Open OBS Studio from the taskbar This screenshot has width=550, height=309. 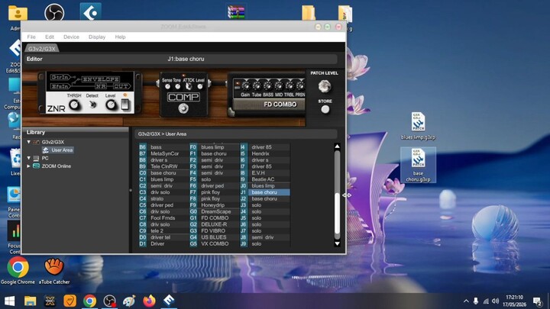pyautogui.click(x=109, y=301)
